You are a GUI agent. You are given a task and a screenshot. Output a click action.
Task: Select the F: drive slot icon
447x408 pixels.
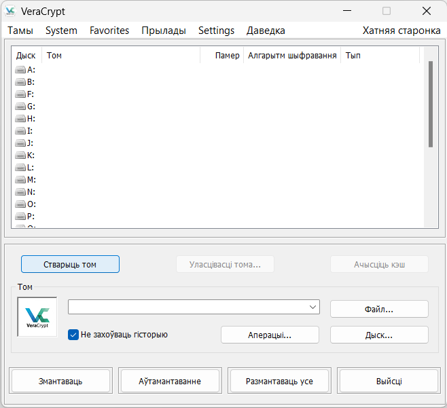[20, 94]
